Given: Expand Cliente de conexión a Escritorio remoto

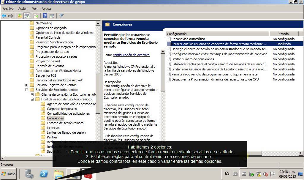Looking at the screenshot, I should point(32,94).
